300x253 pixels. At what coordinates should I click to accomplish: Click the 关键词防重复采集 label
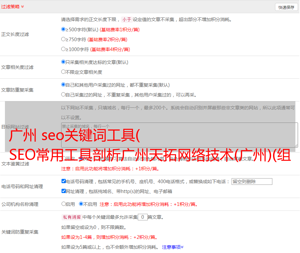pos(20,232)
